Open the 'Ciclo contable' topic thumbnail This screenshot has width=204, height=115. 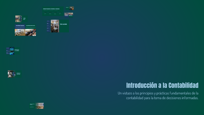[x=58, y=26]
